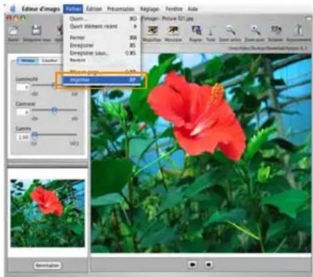
Task: Choose Fermer in the Fichier menu
Action: [x=102, y=37]
